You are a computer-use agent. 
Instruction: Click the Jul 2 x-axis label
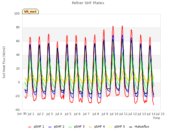(40, 114)
